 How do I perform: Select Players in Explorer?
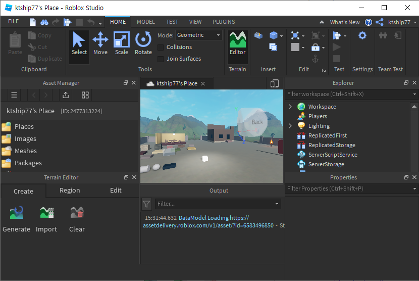pyautogui.click(x=318, y=116)
